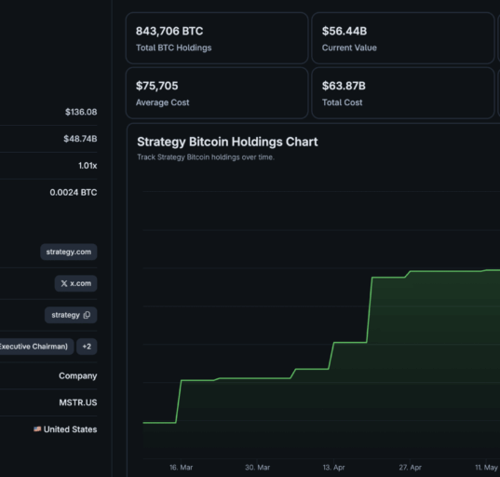
Task: Select the Executive Chairman person tag
Action: 35,347
